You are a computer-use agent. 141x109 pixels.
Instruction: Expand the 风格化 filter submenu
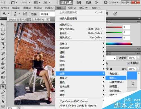click(81, 44)
